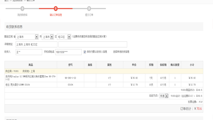Open the district dropdown showing 虹口区
The width and height of the screenshot is (213, 120).
tap(64, 37)
